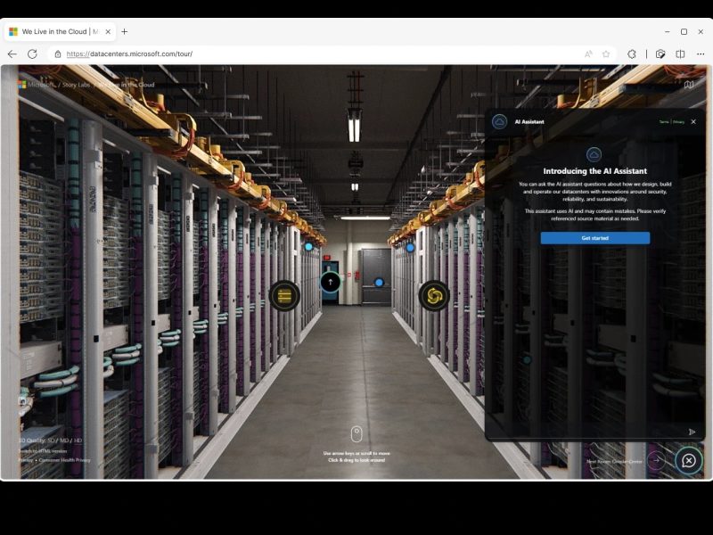
Task: Open the yellow info hotspot on the left racks
Action: point(285,295)
